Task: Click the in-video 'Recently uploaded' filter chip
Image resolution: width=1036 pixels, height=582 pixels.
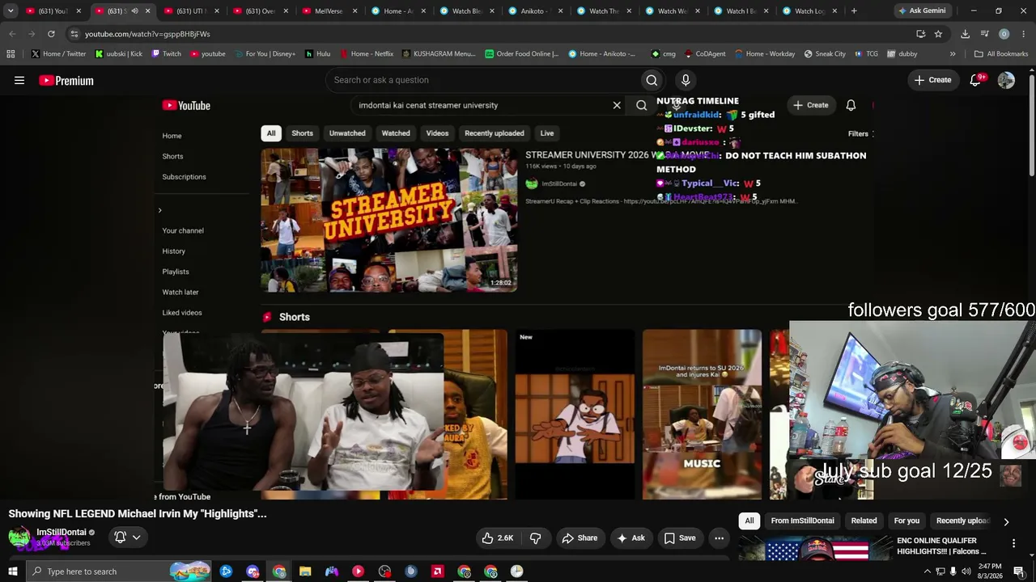Action: [x=495, y=133]
